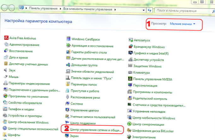Open the Архивация и восстановление icon
The height and width of the screenshot is (140, 215).
click(68, 45)
